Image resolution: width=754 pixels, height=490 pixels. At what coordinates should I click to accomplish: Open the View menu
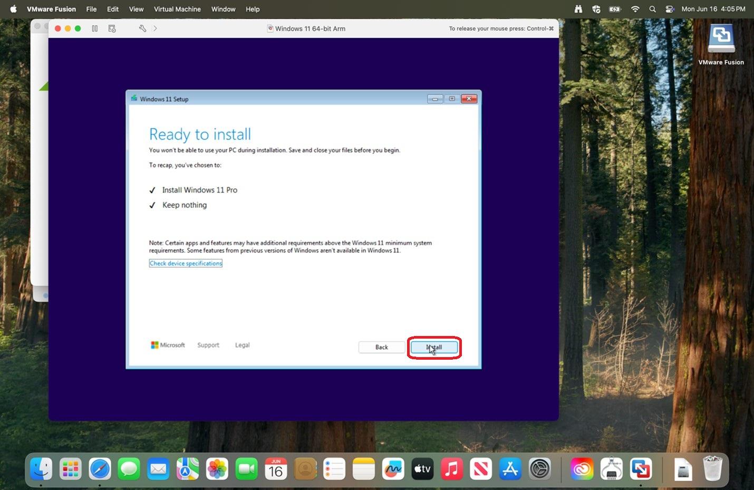[x=136, y=9]
